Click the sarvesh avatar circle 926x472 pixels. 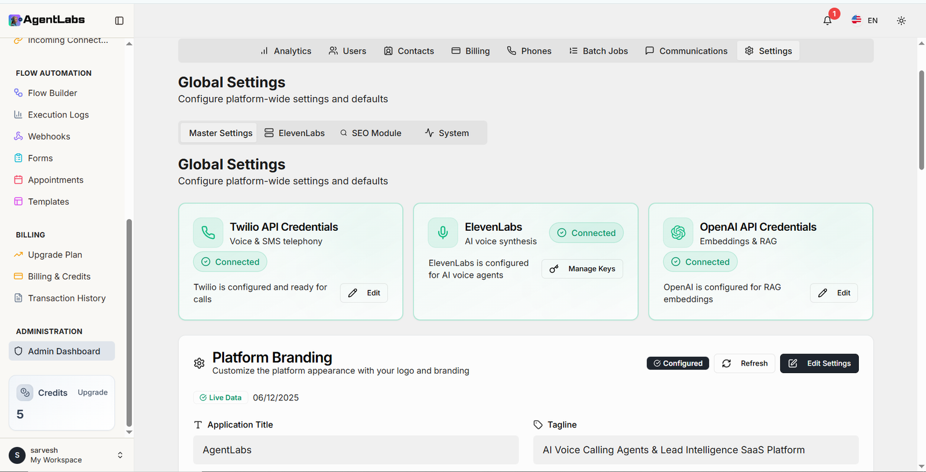click(x=17, y=455)
